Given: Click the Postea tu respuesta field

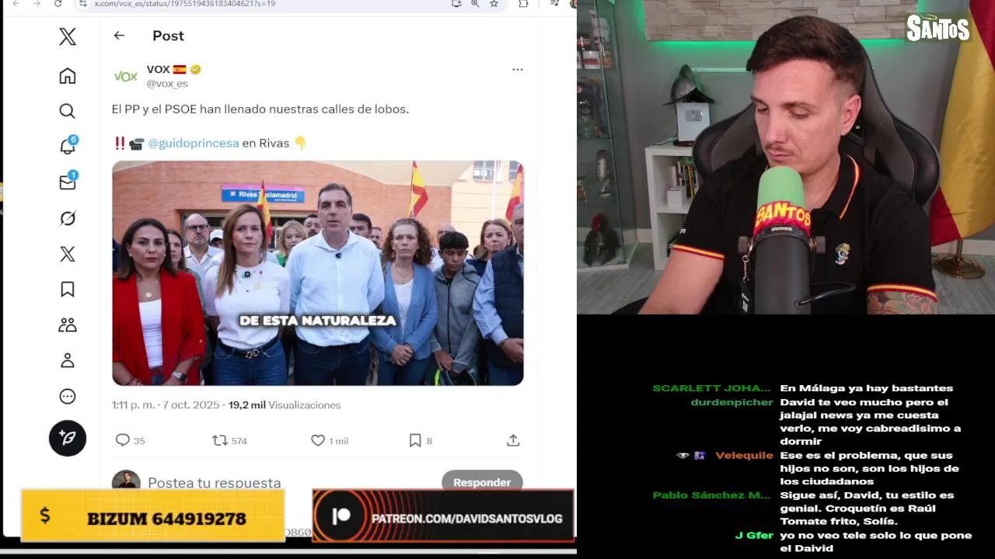Looking at the screenshot, I should 215,482.
